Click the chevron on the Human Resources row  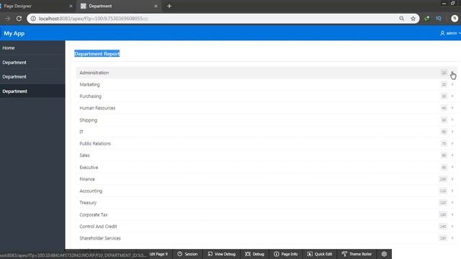click(452, 108)
